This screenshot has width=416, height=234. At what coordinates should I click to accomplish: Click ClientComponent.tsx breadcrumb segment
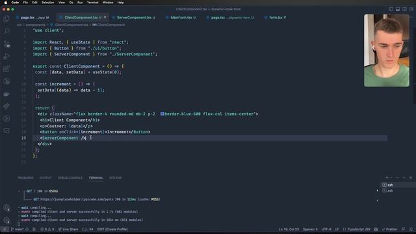tap(71, 25)
